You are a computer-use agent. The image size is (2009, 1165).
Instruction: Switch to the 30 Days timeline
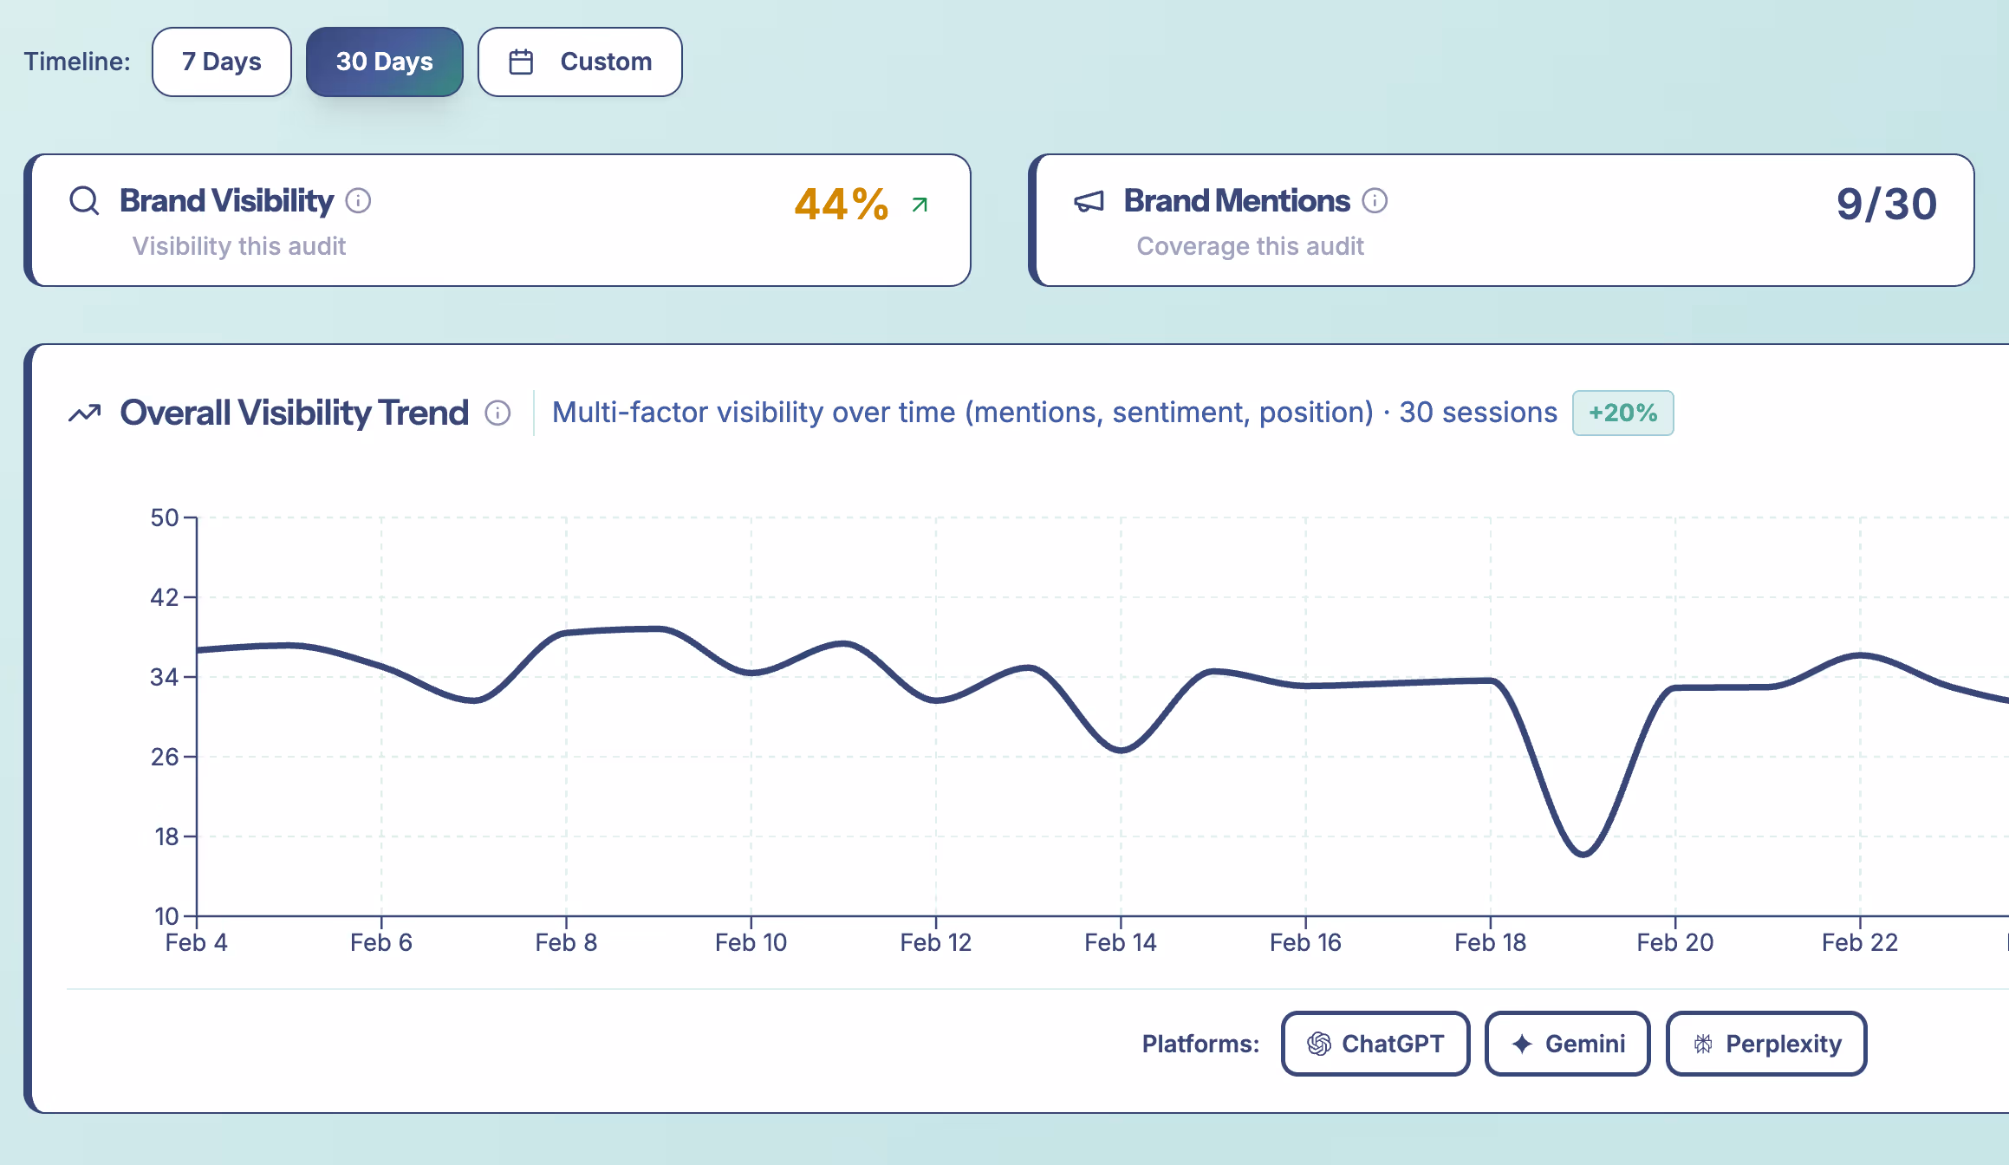[384, 61]
